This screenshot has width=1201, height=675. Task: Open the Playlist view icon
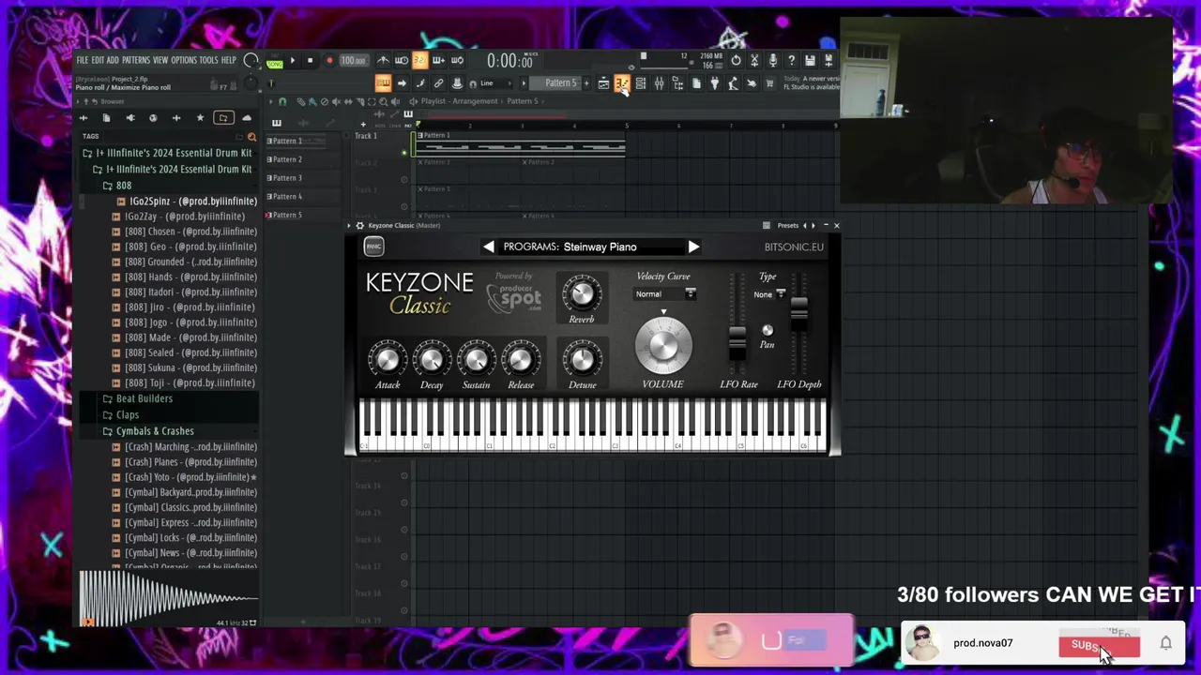point(603,84)
